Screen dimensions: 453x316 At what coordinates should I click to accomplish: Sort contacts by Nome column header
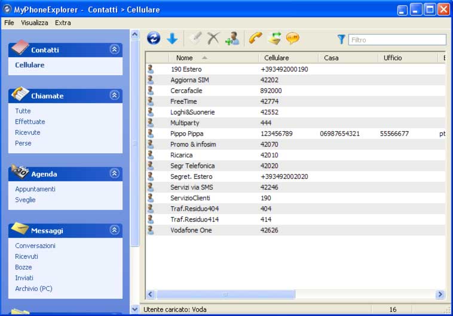pos(185,58)
